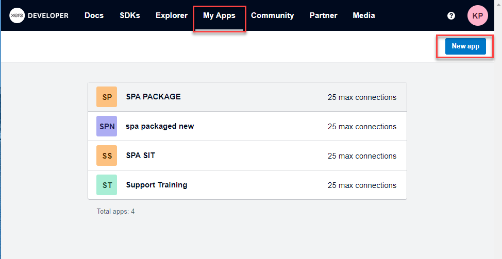Open the KP user avatar menu
The image size is (502, 259).
(478, 15)
